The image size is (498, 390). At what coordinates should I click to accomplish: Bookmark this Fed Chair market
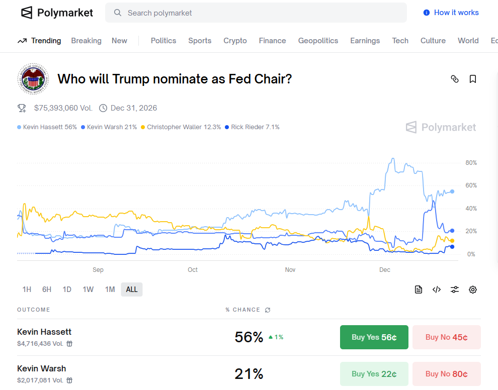click(x=473, y=79)
